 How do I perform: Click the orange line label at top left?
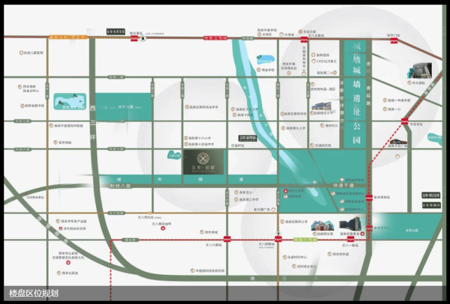(67, 37)
